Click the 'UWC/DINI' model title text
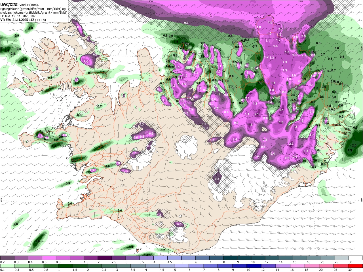Viewport: 363px width, 272px height. [9, 5]
